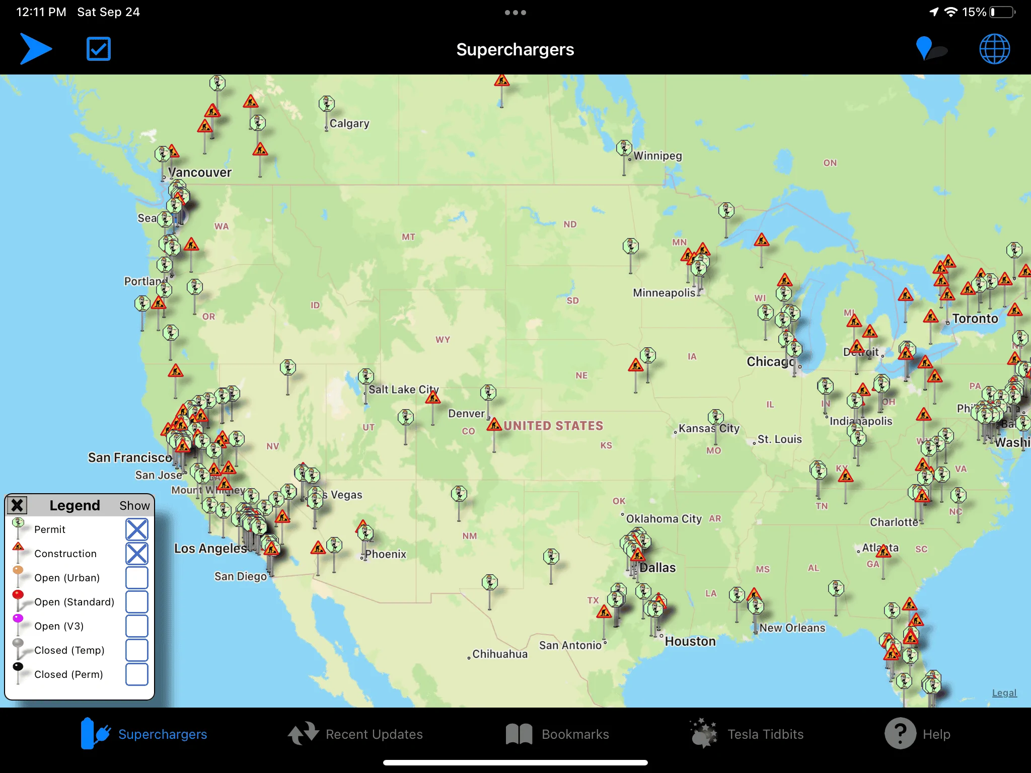This screenshot has width=1031, height=773.
Task: Tap the blue location arrow icon
Action: pos(36,49)
